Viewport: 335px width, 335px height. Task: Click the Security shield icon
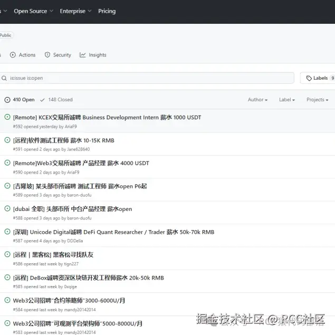[x=47, y=55]
